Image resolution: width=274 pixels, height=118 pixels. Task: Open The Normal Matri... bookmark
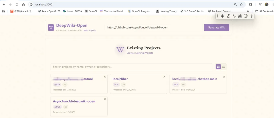click(x=112, y=11)
